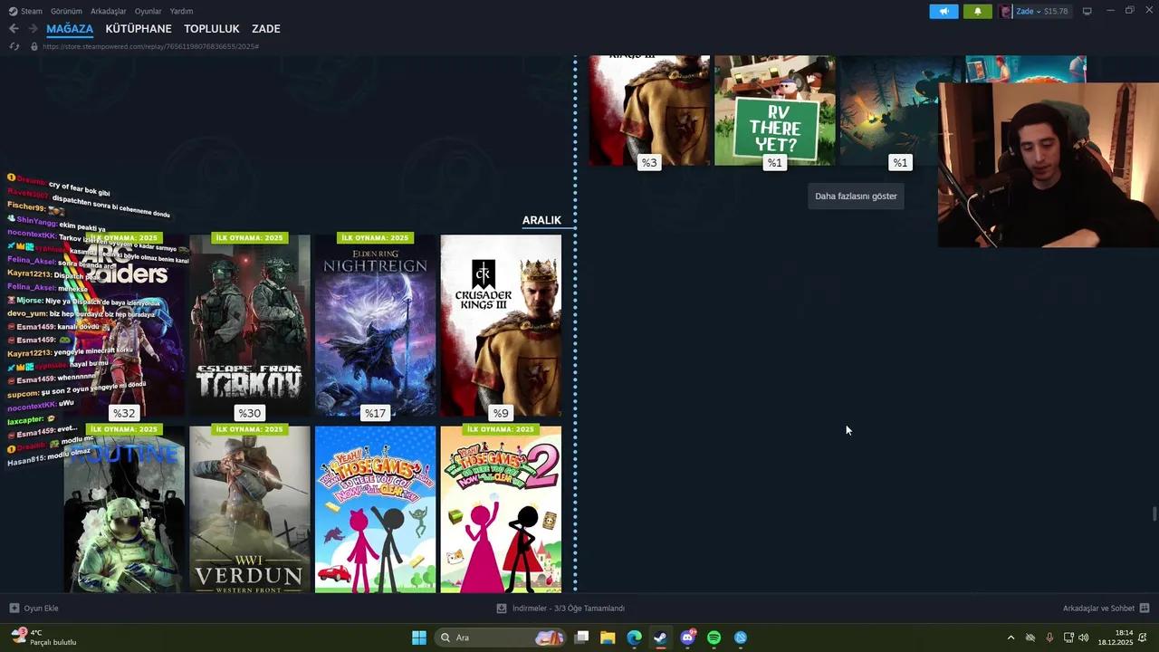Click the microphone icon in system tray
The image size is (1159, 652).
coord(1049,638)
